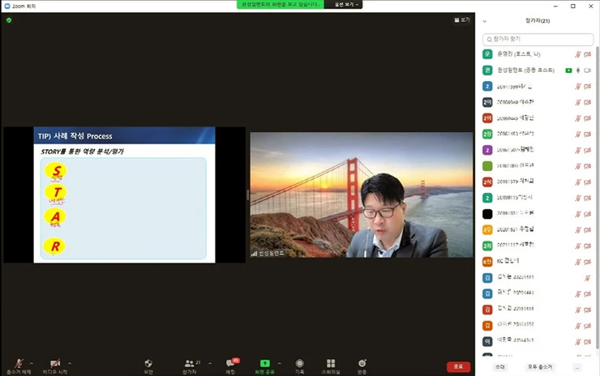
Task: Open the participants (참가자) toolbar icon
Action: coord(190,363)
